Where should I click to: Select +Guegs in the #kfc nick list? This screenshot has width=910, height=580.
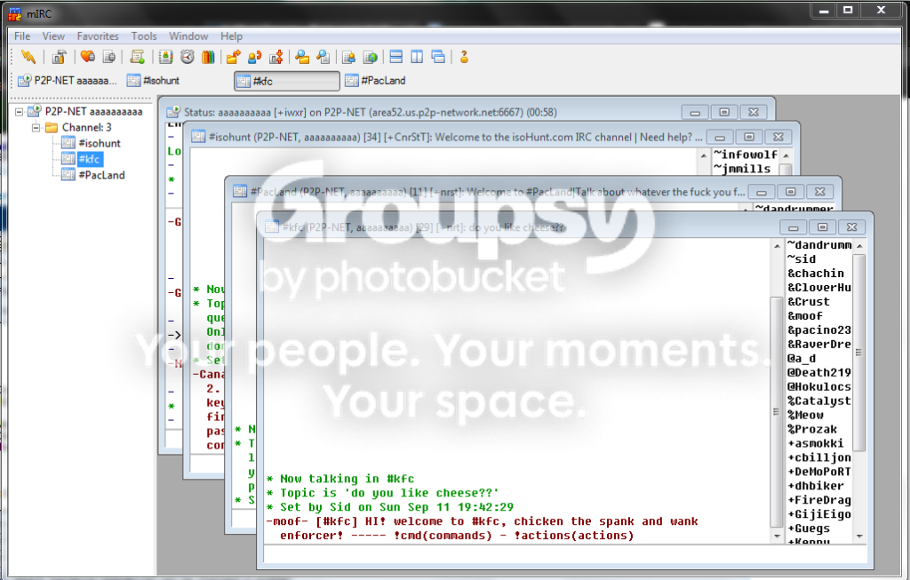(809, 528)
